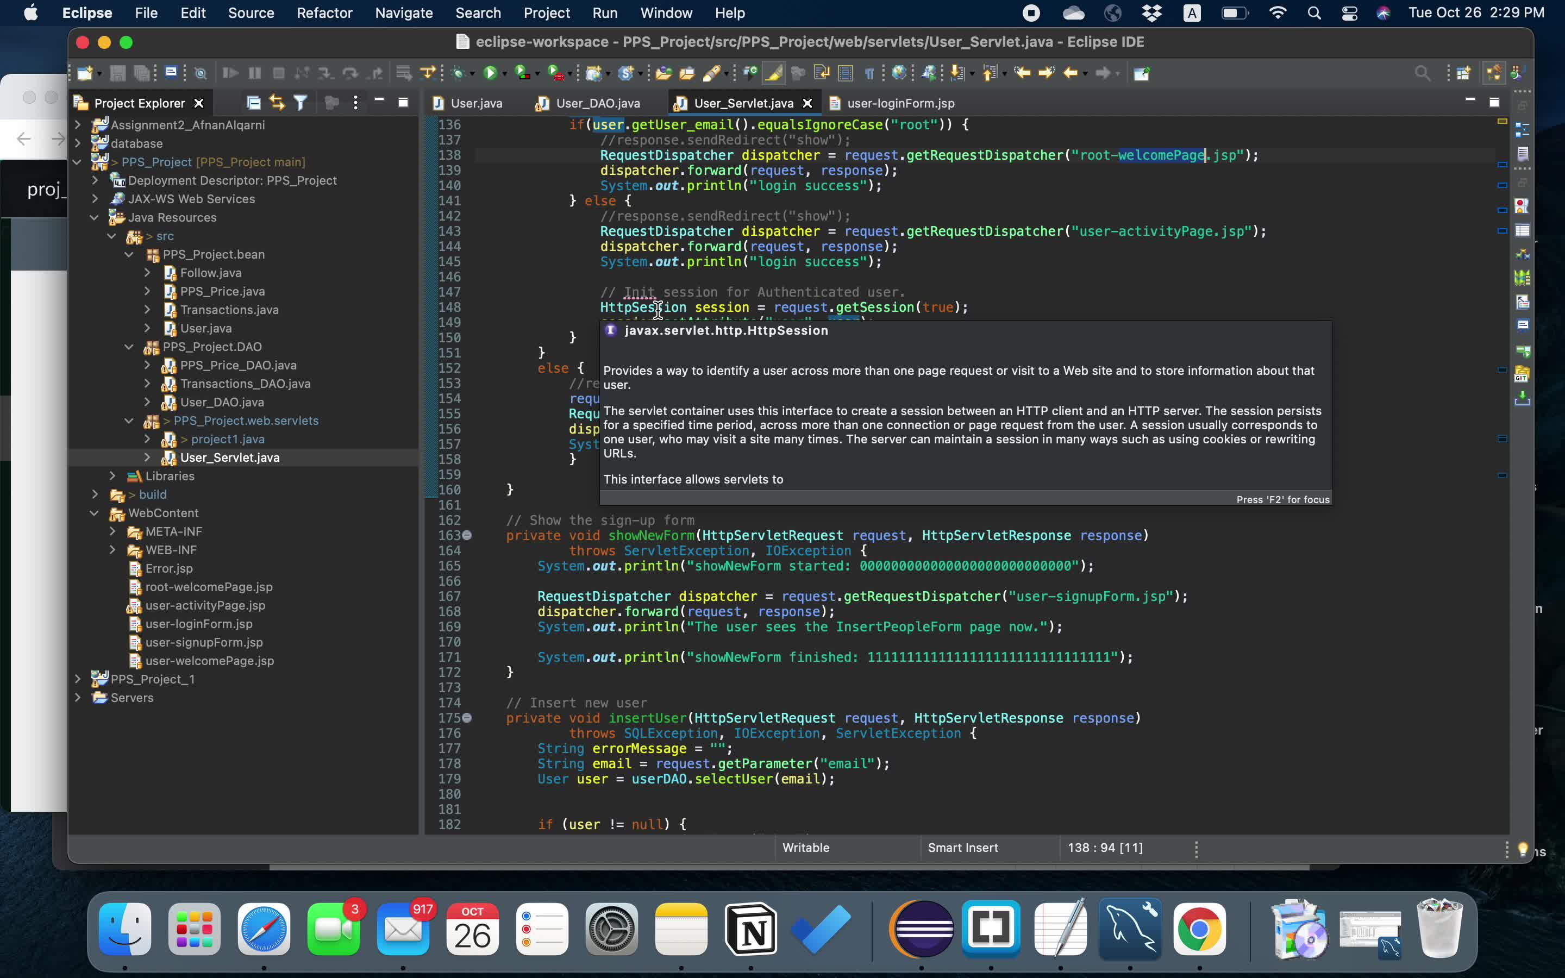Viewport: 1565px width, 978px height.
Task: Click Collapse All in Project Explorer
Action: tap(254, 102)
